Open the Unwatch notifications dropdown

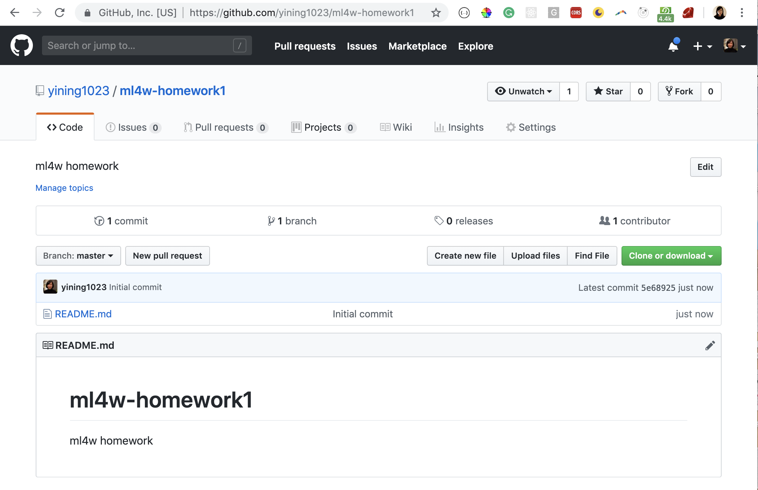pos(524,92)
